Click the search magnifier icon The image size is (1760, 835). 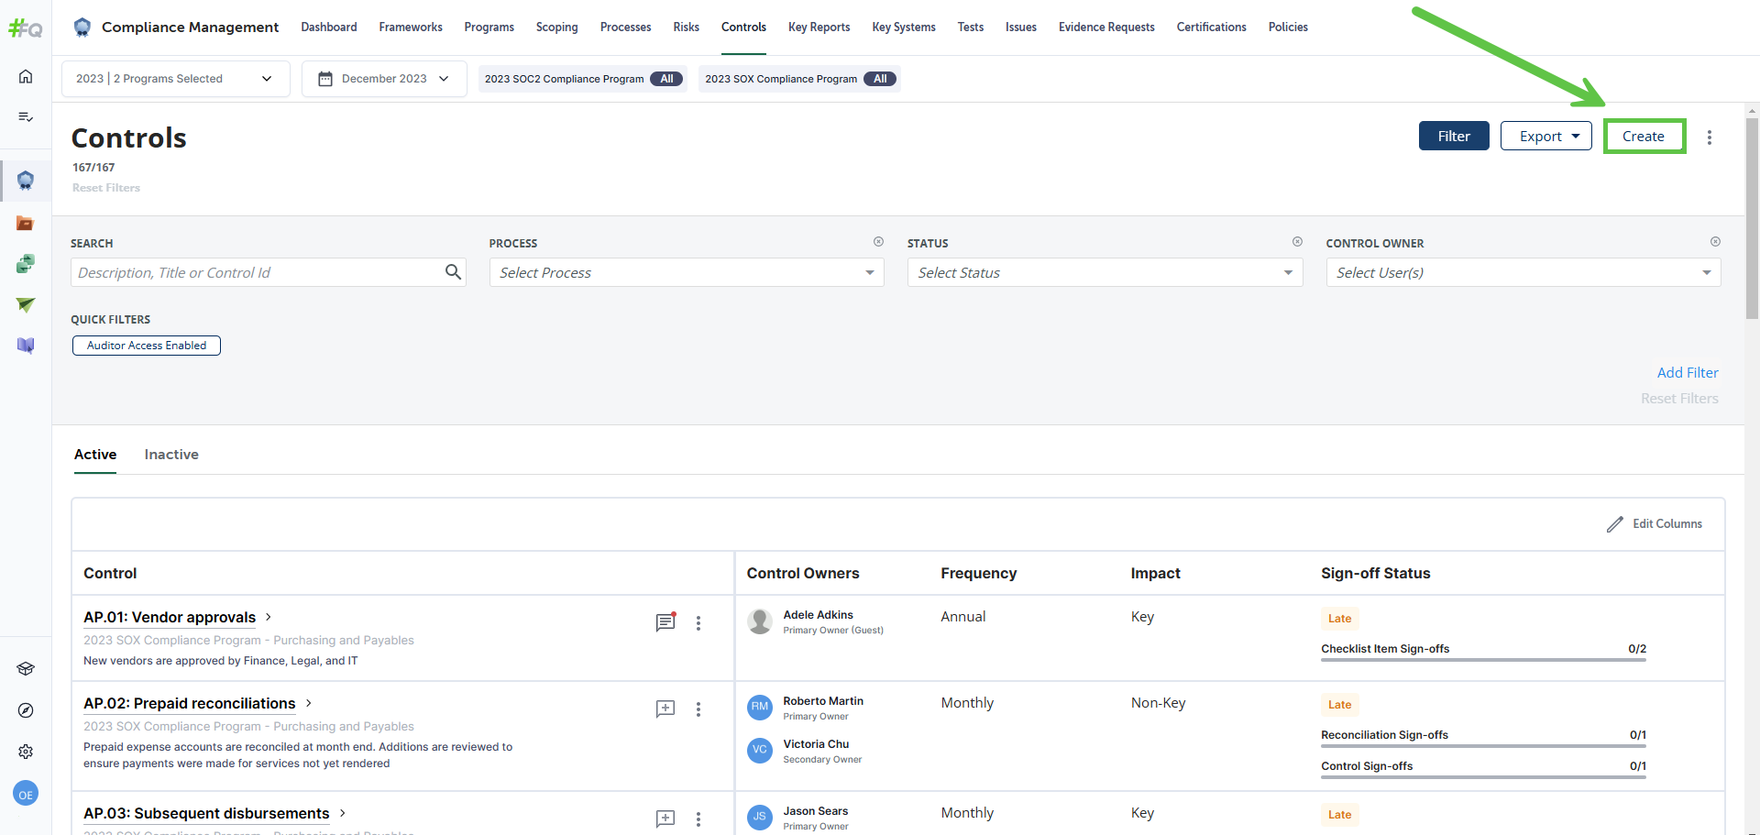click(453, 272)
